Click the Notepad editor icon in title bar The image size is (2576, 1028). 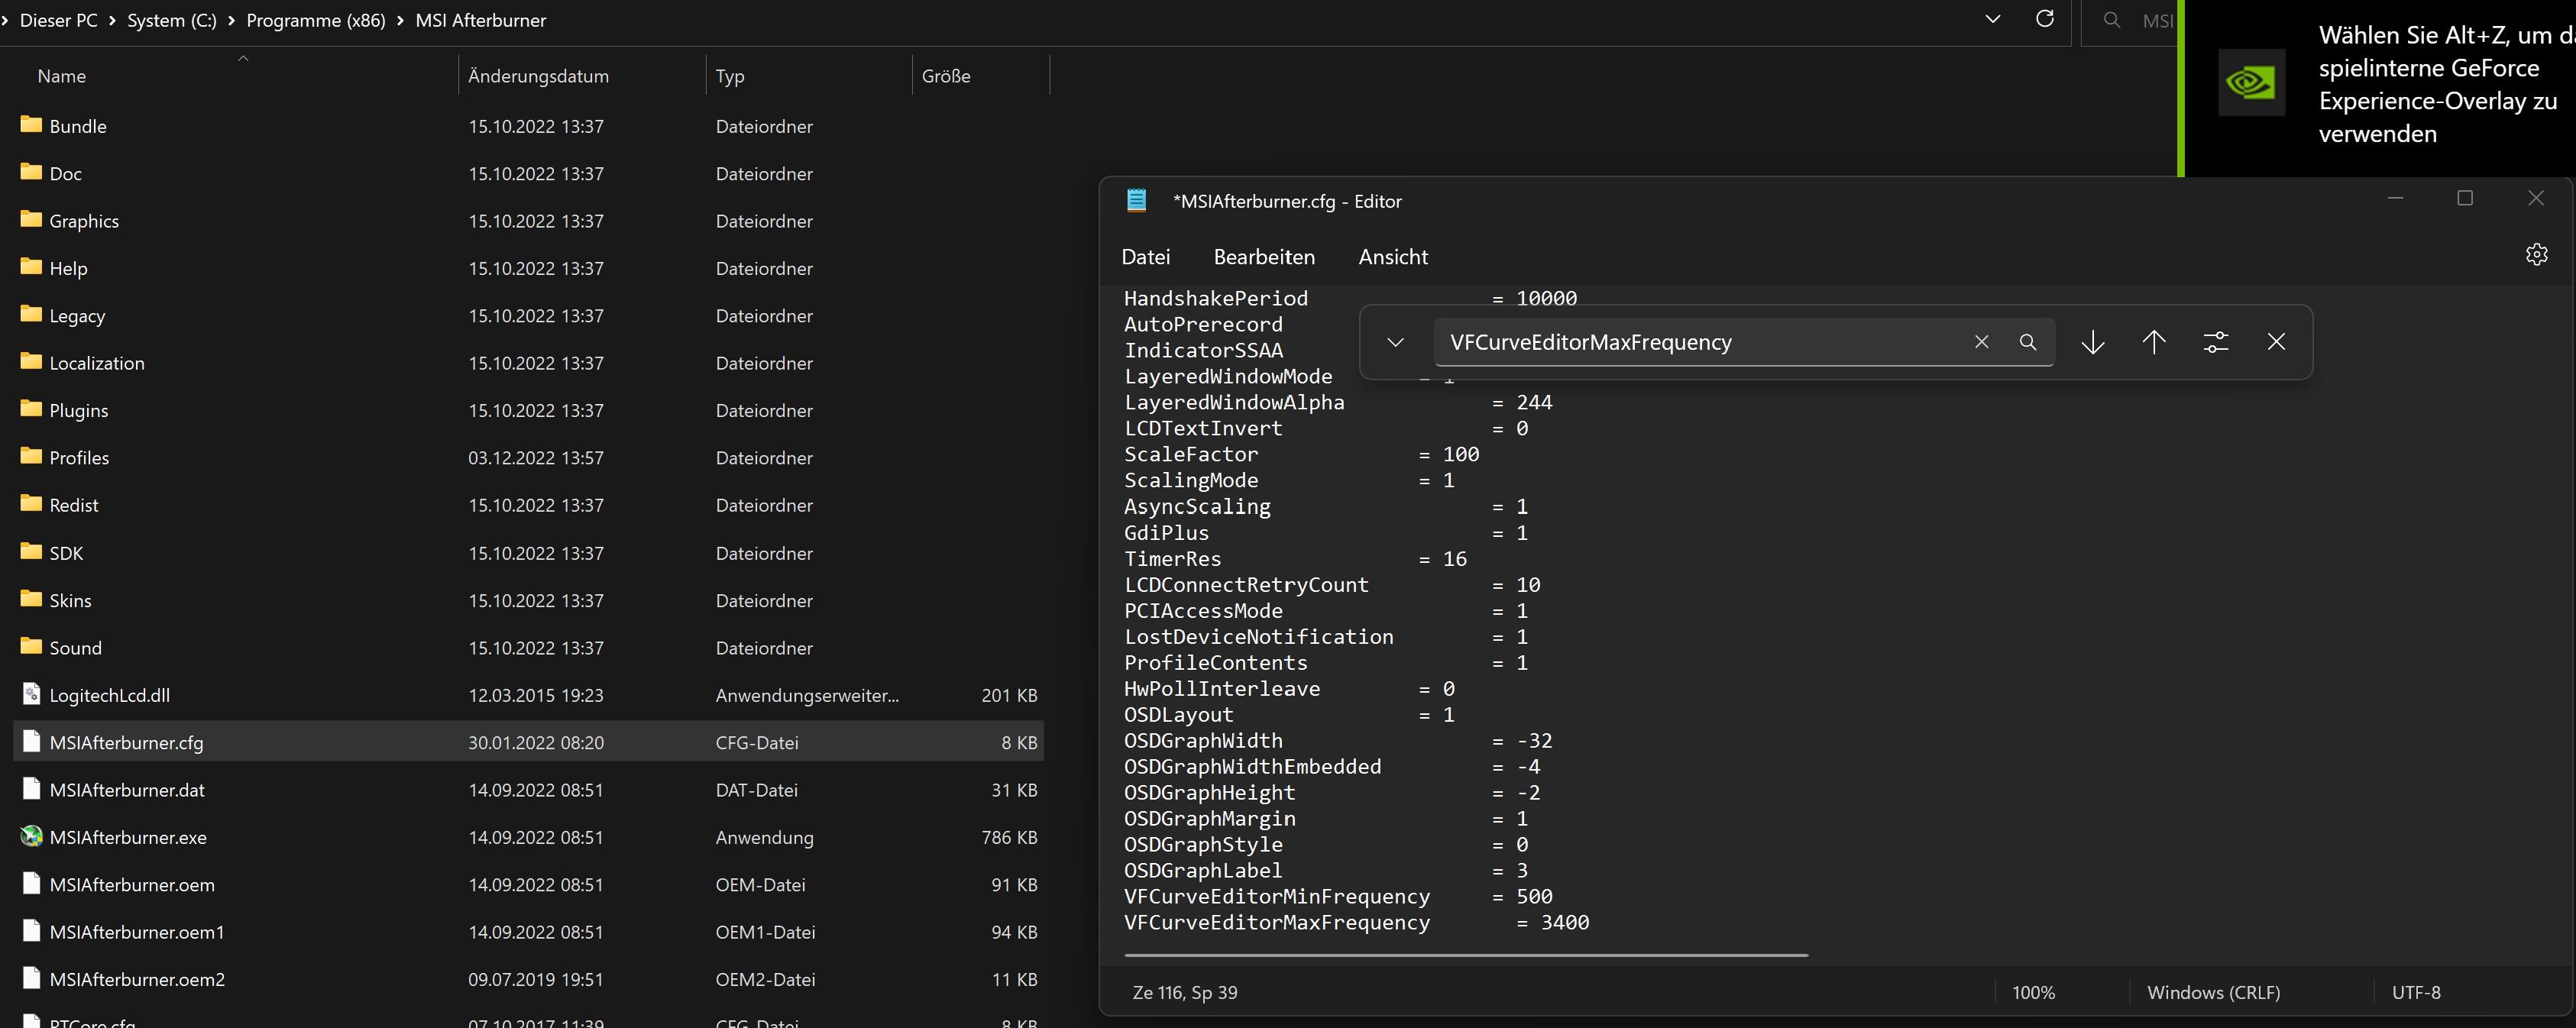(1137, 200)
